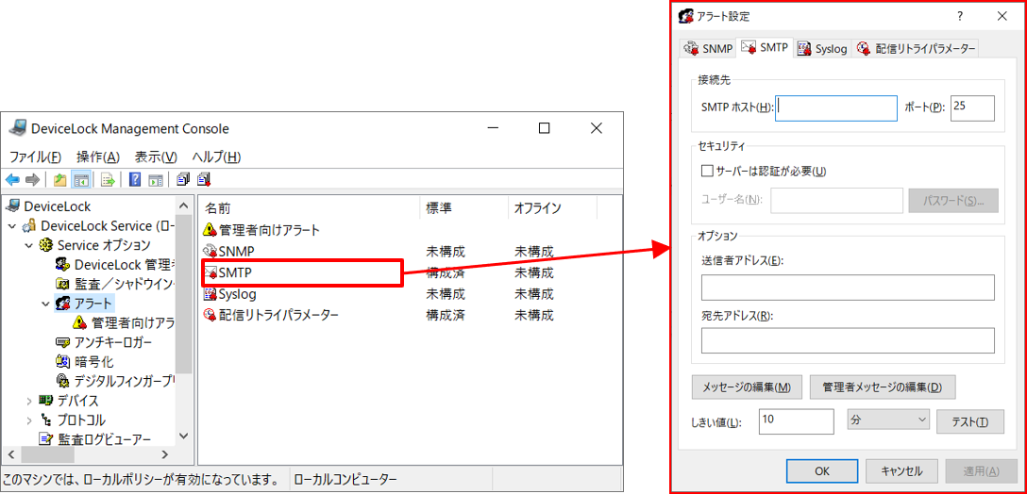Open the 分 time unit dropdown
The width and height of the screenshot is (1027, 494).
[x=887, y=420]
